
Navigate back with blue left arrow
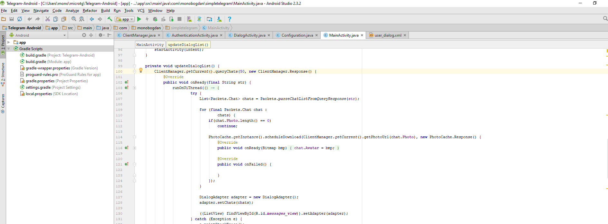pos(92,19)
